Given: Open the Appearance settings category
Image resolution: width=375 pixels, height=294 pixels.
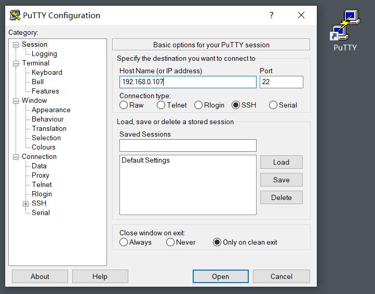Looking at the screenshot, I should 51,110.
